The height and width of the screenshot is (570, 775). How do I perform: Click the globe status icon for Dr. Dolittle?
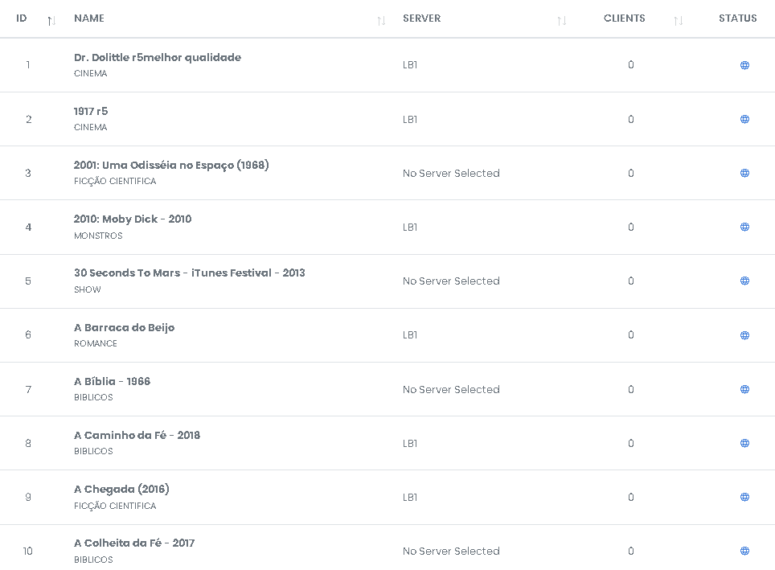pyautogui.click(x=744, y=65)
